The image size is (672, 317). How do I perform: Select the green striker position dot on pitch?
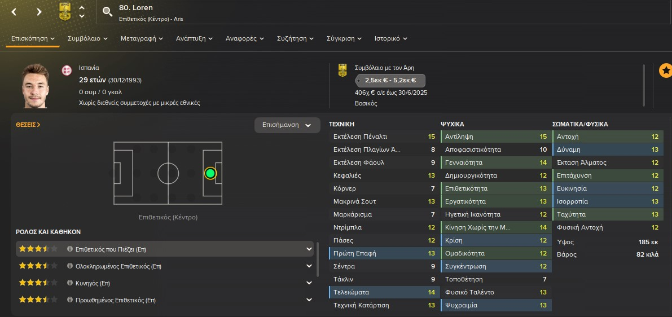click(210, 173)
